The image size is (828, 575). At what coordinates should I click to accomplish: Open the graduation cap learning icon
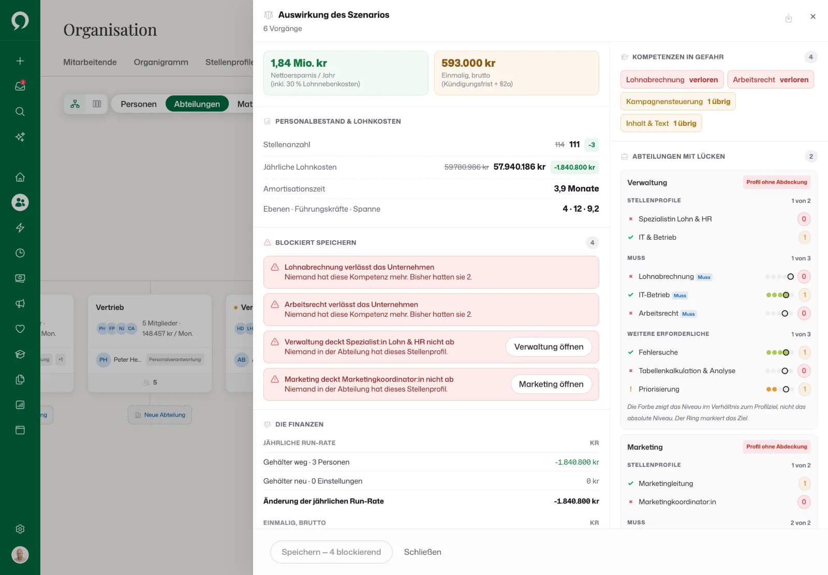pyautogui.click(x=20, y=354)
